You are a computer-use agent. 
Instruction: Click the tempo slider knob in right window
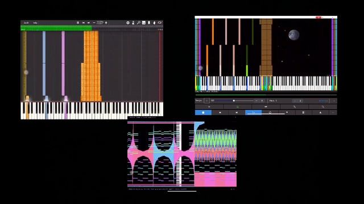[x=234, y=101]
